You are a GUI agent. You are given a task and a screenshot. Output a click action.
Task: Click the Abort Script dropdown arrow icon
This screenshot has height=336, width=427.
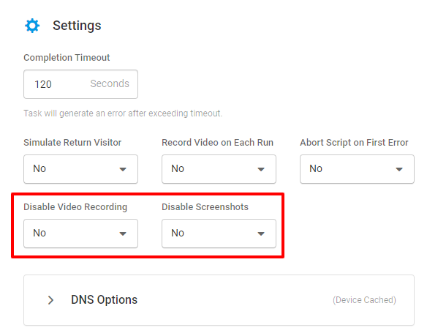(x=399, y=169)
